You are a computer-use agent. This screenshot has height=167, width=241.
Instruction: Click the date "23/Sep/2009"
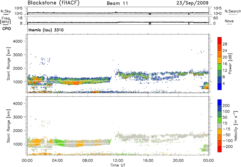pos(192,3)
